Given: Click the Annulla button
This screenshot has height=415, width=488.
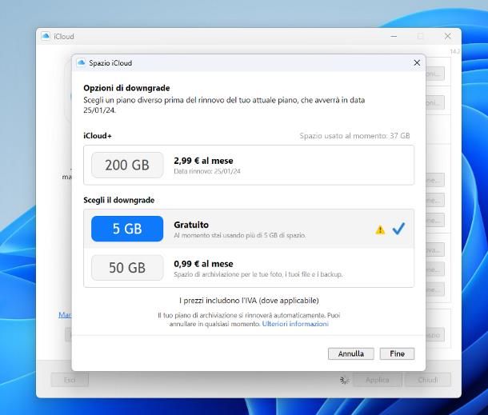Looking at the screenshot, I should [351, 353].
